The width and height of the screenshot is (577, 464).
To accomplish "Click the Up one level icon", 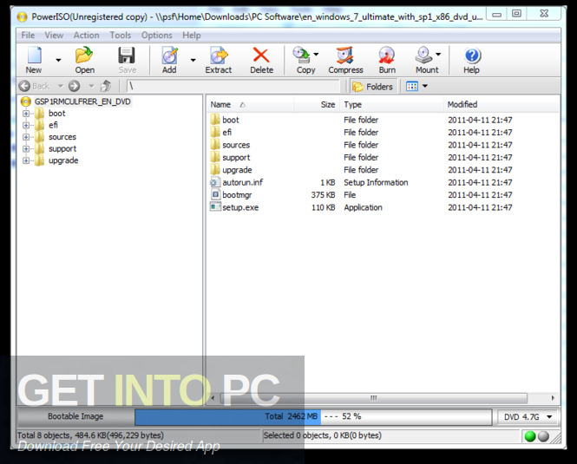I will click(x=106, y=86).
